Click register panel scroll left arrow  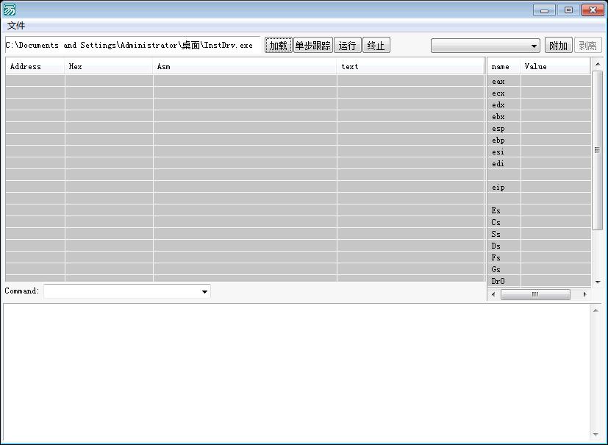tap(493, 294)
